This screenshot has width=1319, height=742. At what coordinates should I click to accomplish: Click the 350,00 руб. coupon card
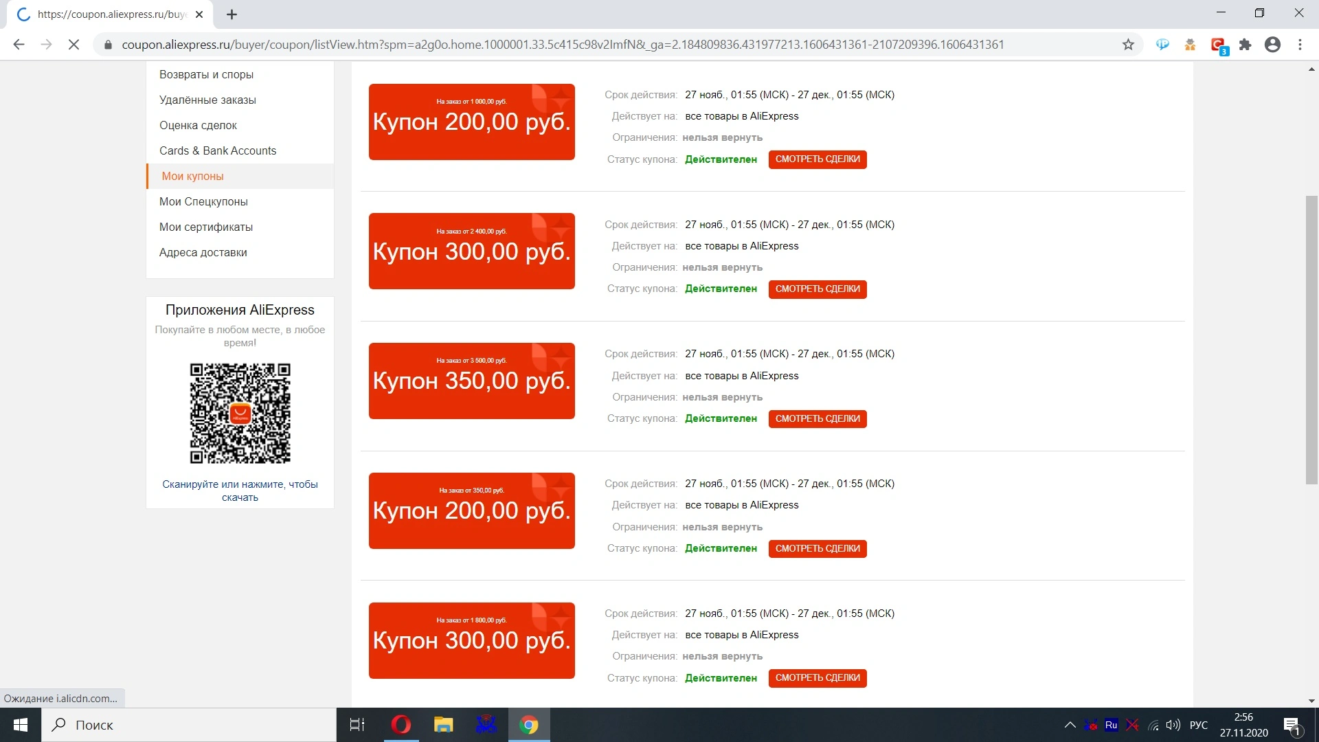(472, 381)
